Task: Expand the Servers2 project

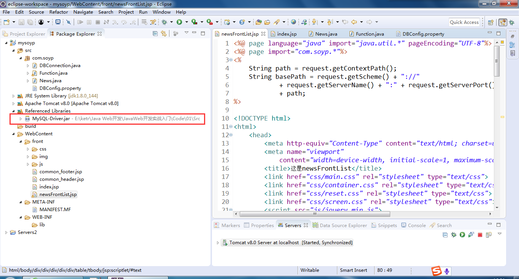Action: click(x=6, y=232)
